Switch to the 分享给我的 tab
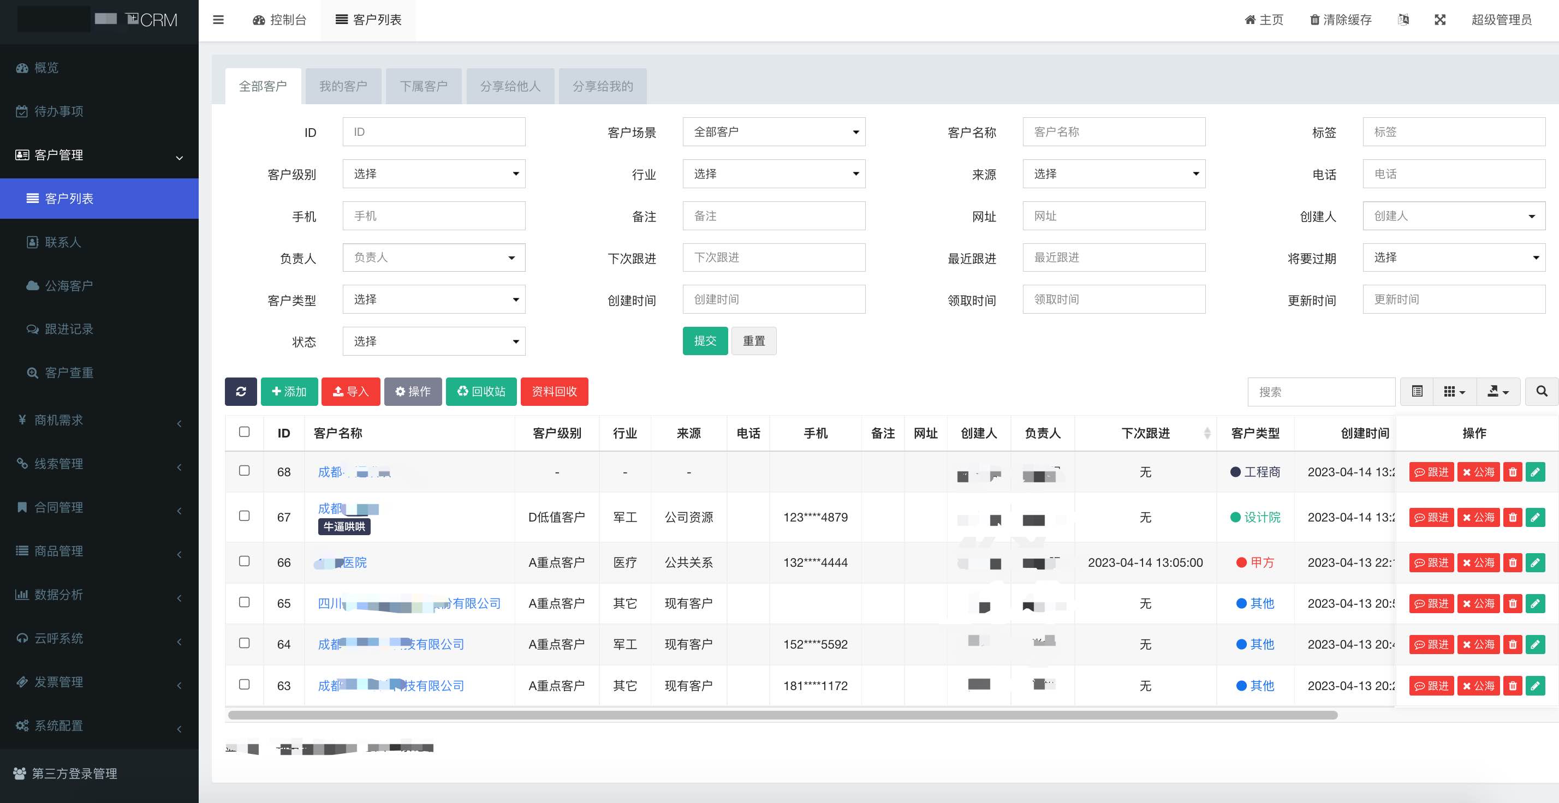 pyautogui.click(x=603, y=87)
